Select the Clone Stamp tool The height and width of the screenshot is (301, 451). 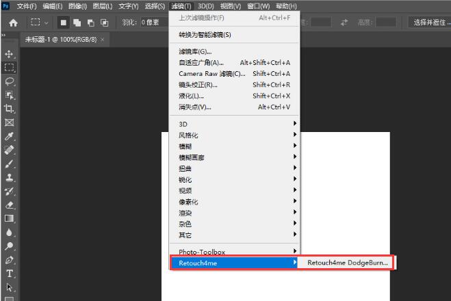9,177
